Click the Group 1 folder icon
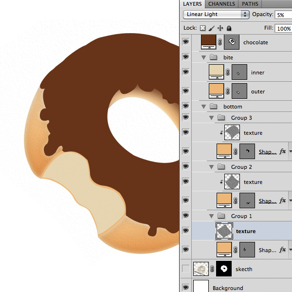This screenshot has width=292, height=292. 221,216
